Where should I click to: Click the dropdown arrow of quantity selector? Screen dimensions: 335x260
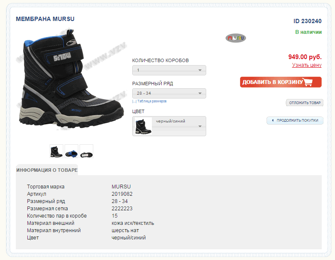tap(200, 70)
